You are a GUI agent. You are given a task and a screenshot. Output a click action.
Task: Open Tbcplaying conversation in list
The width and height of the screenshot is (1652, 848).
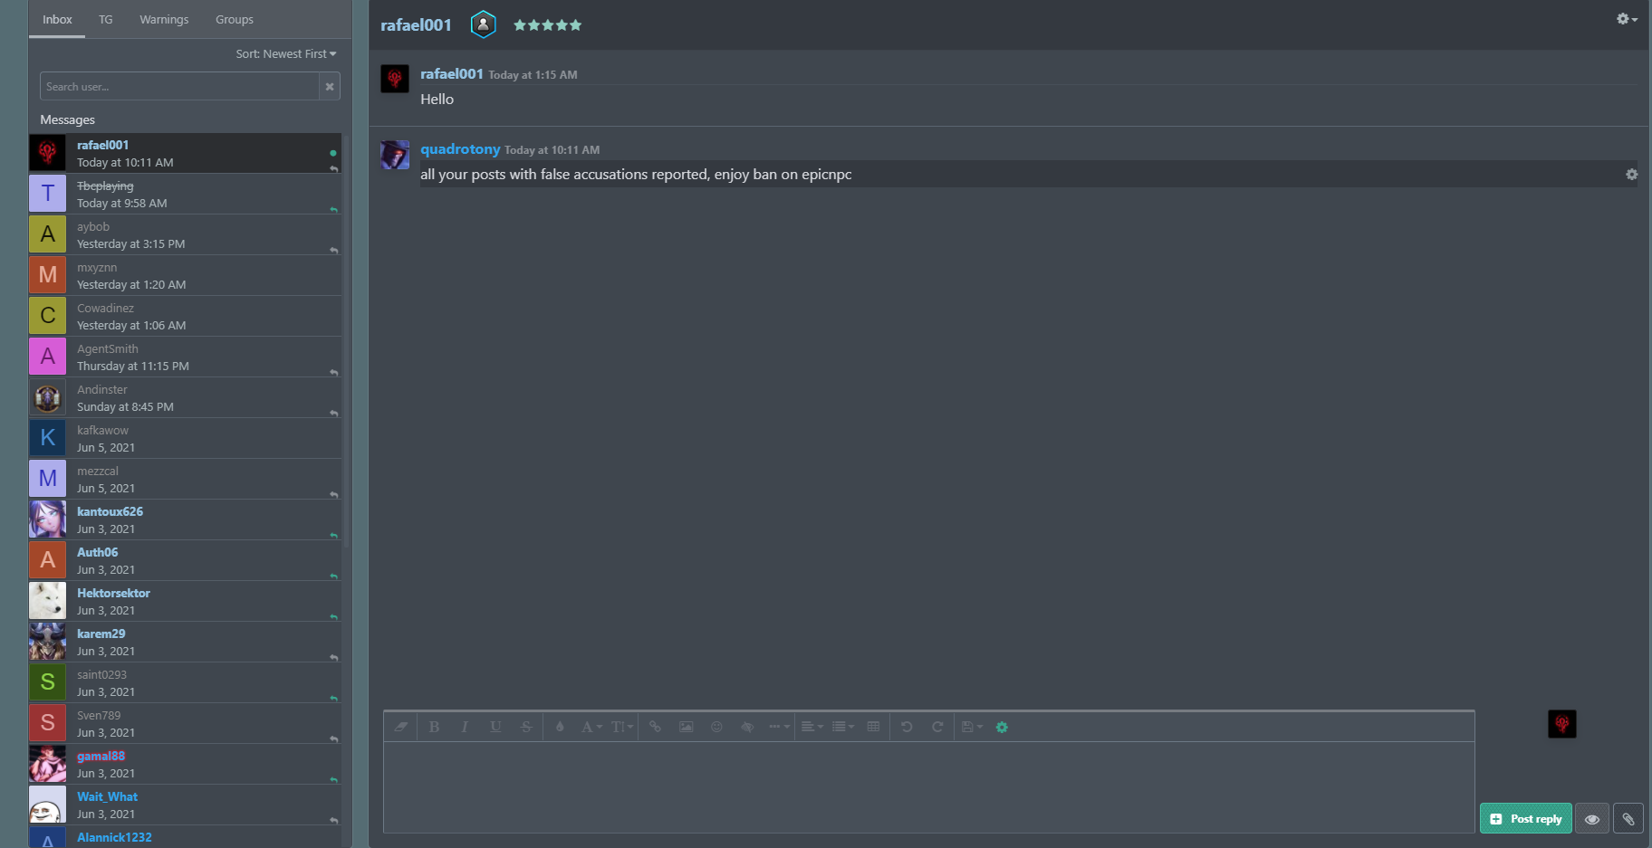pyautogui.click(x=185, y=194)
